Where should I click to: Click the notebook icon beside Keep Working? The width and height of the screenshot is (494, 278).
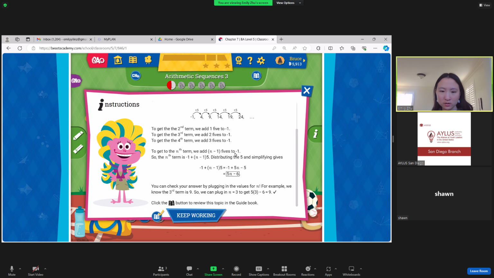(x=158, y=216)
